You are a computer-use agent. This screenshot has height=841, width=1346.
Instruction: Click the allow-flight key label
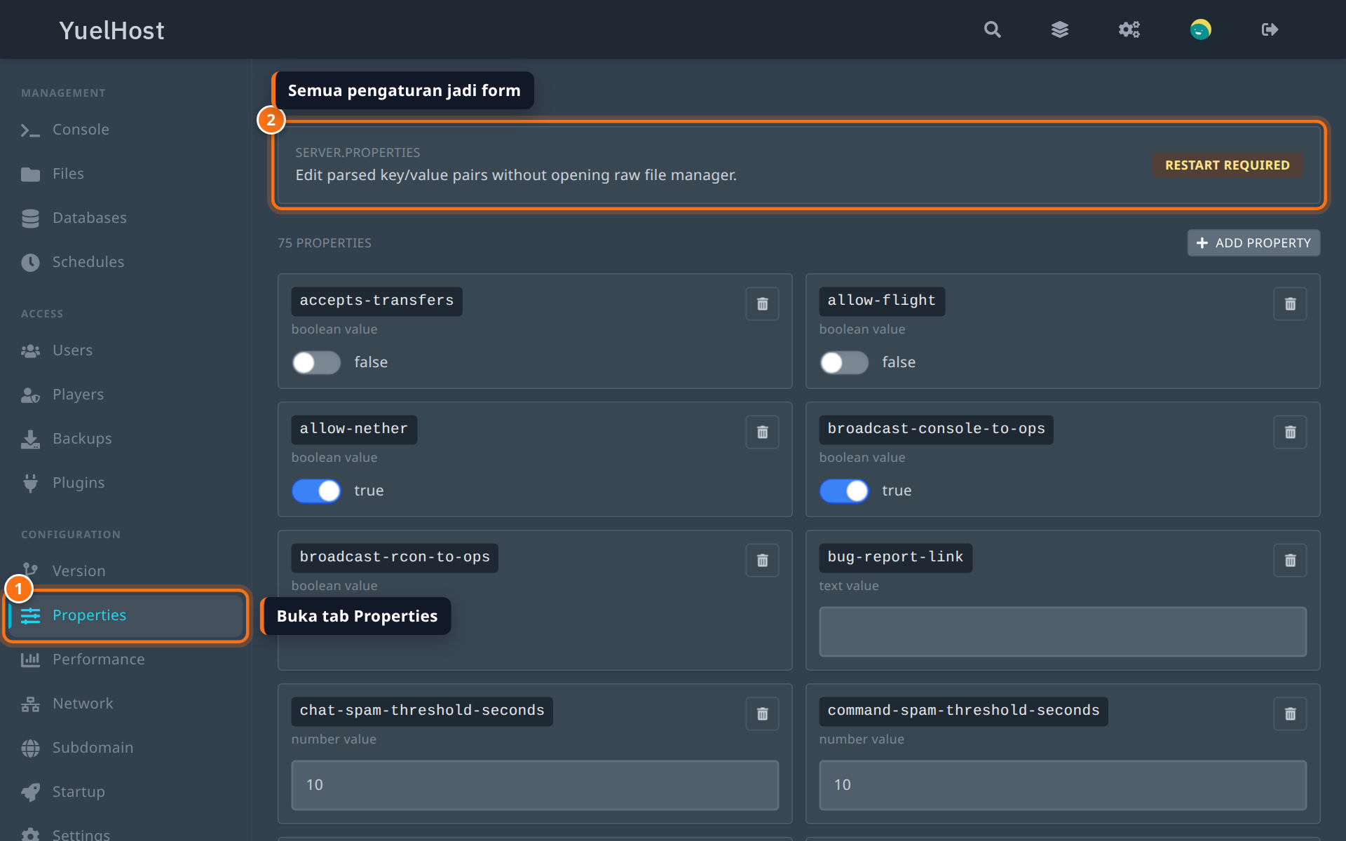tap(882, 301)
